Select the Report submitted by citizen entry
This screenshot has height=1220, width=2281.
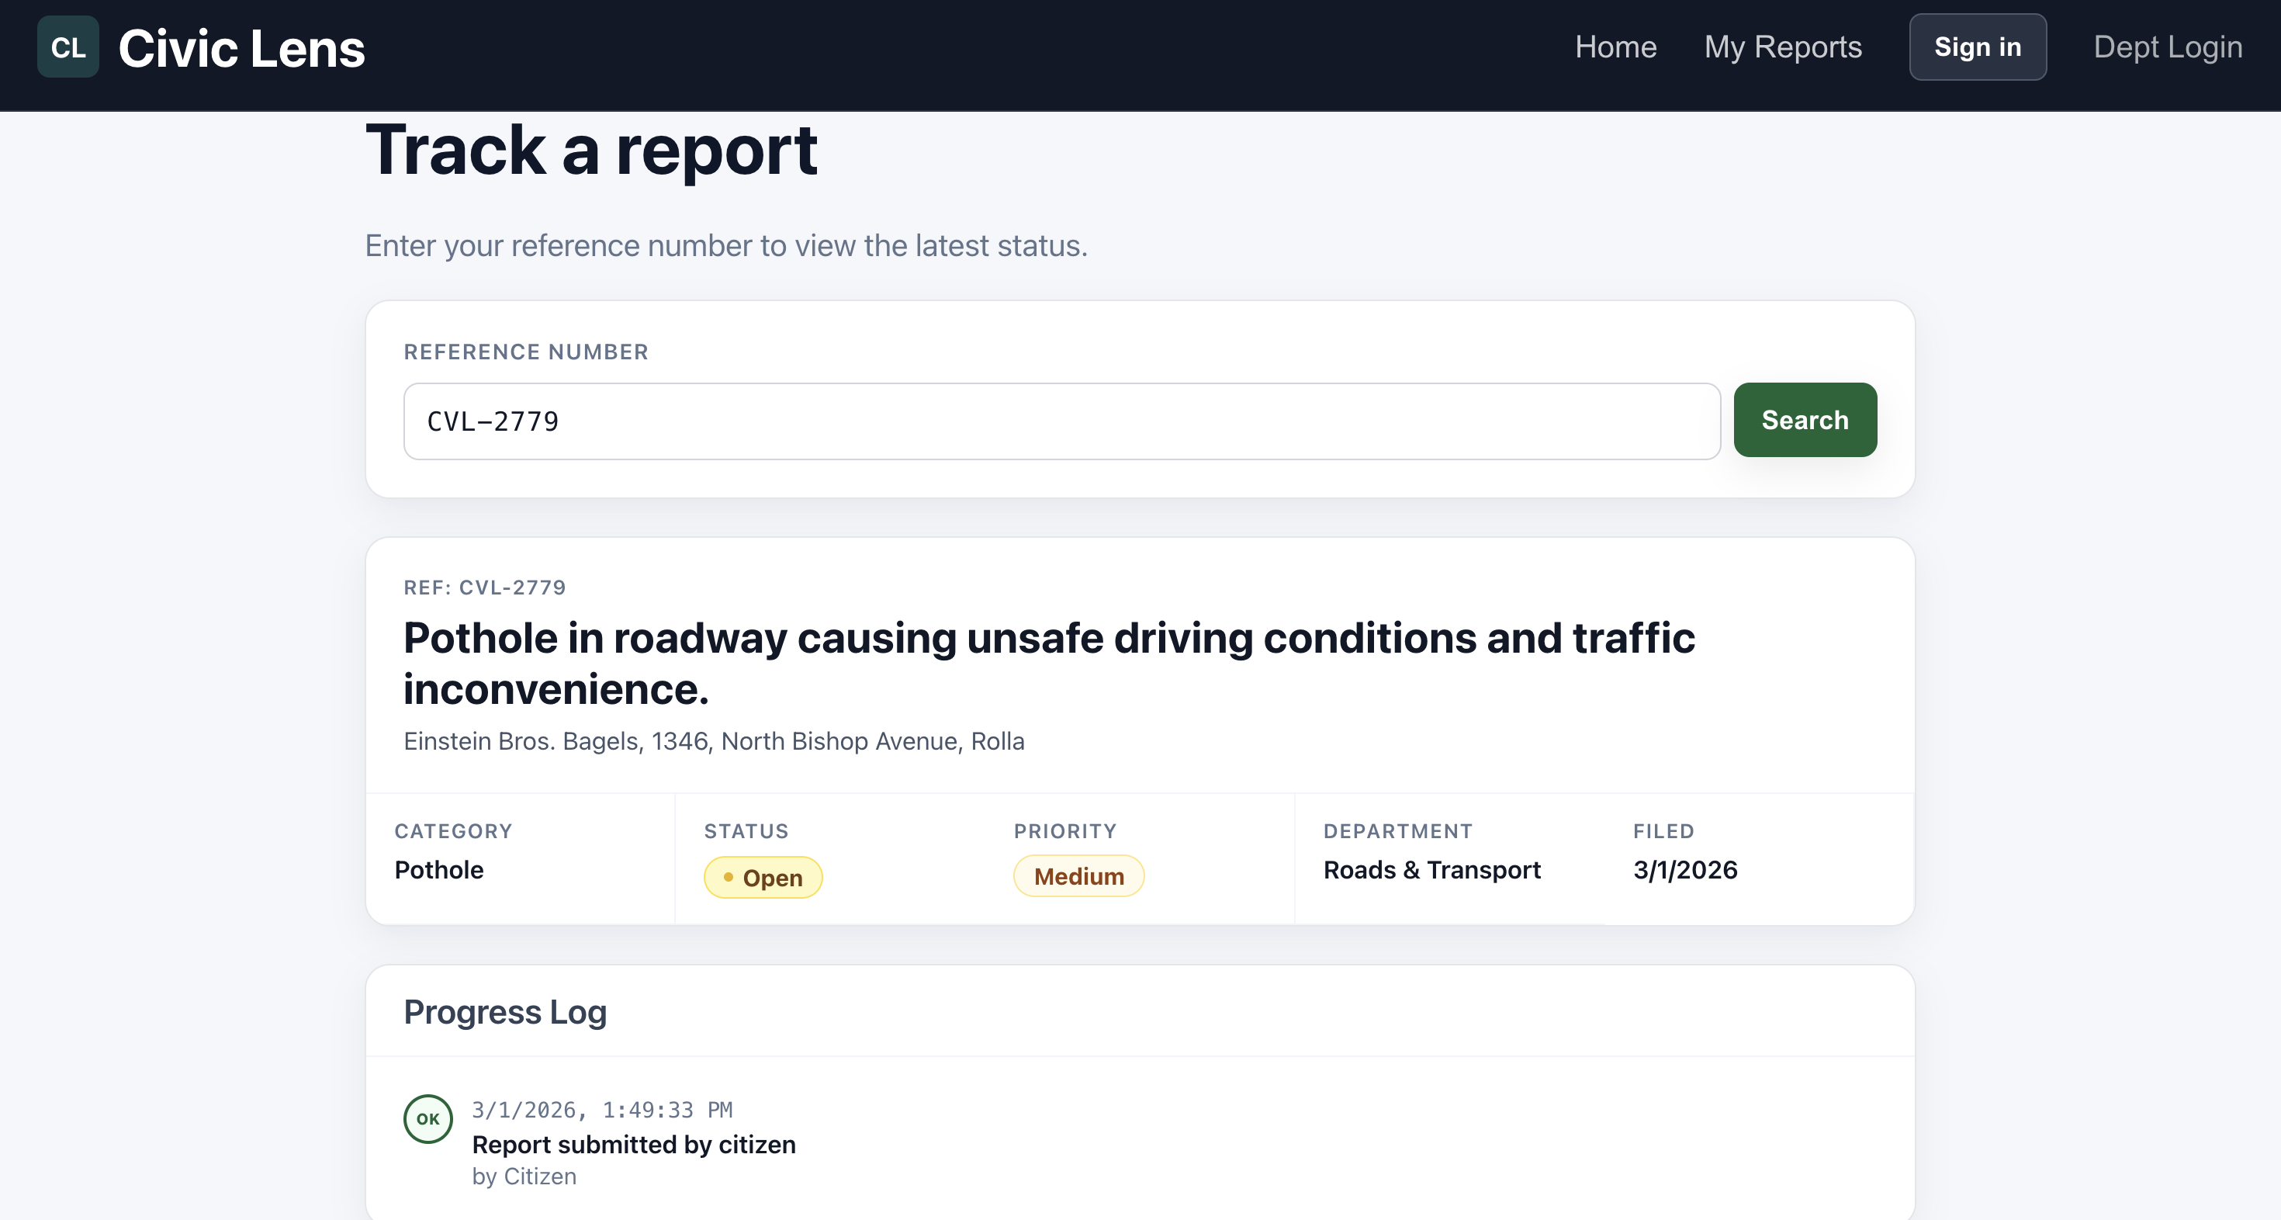(x=633, y=1145)
